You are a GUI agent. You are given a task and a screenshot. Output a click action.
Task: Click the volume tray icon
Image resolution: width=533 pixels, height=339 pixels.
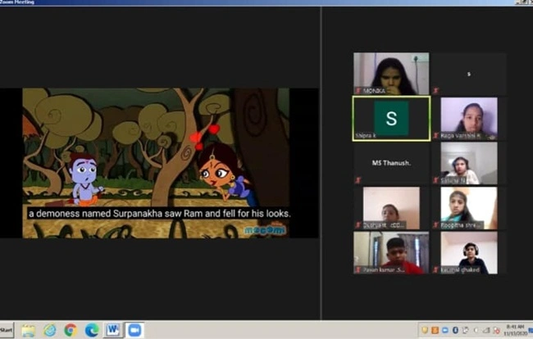coord(476,330)
